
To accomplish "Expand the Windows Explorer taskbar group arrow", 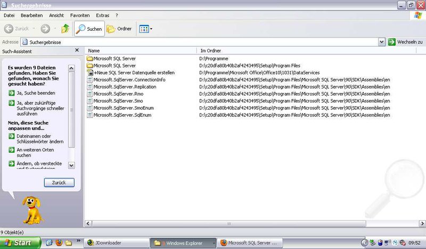I will 214,243.
